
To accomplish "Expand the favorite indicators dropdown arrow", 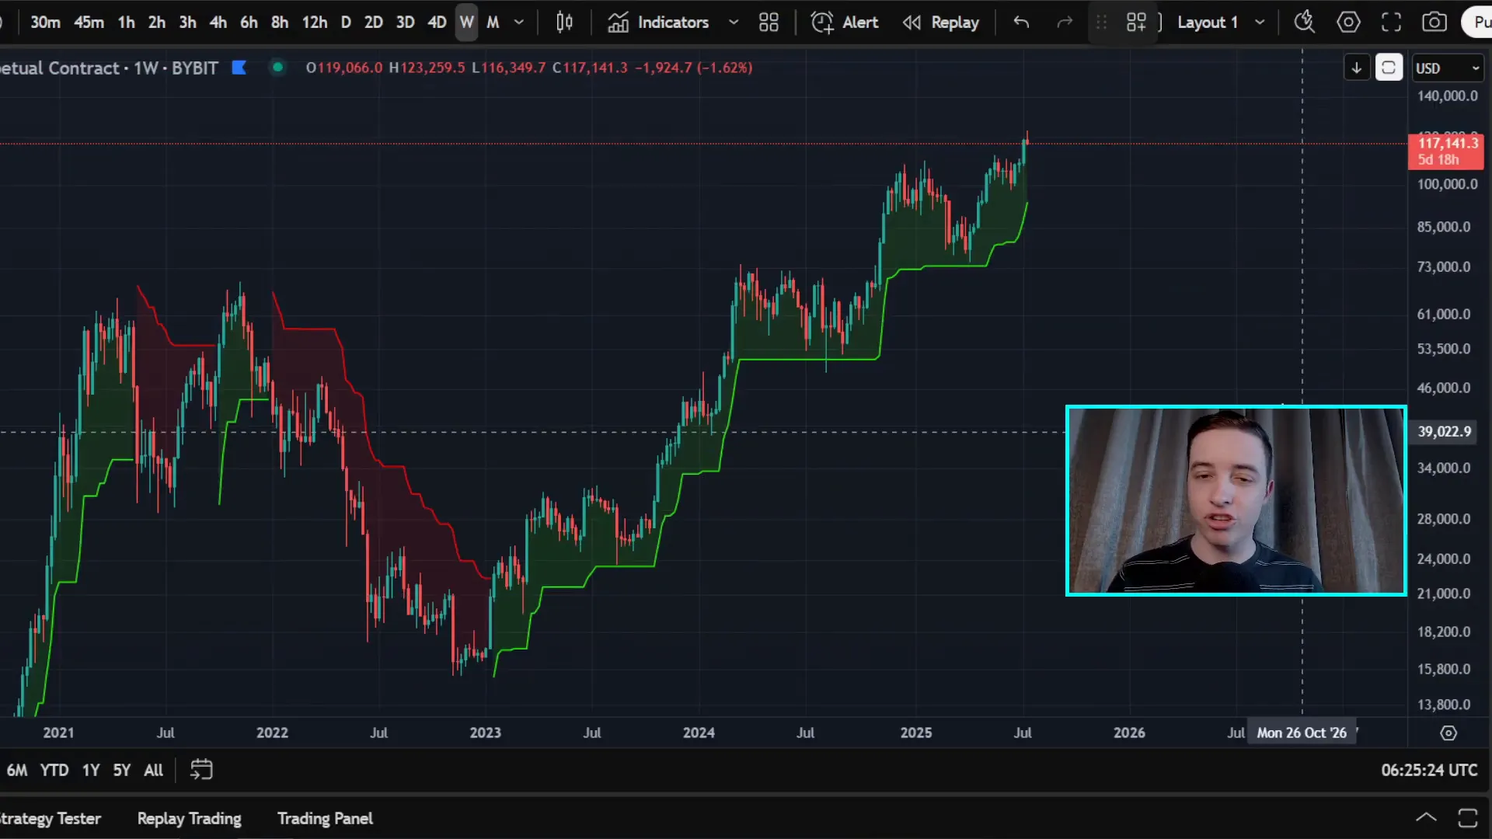I will click(734, 23).
